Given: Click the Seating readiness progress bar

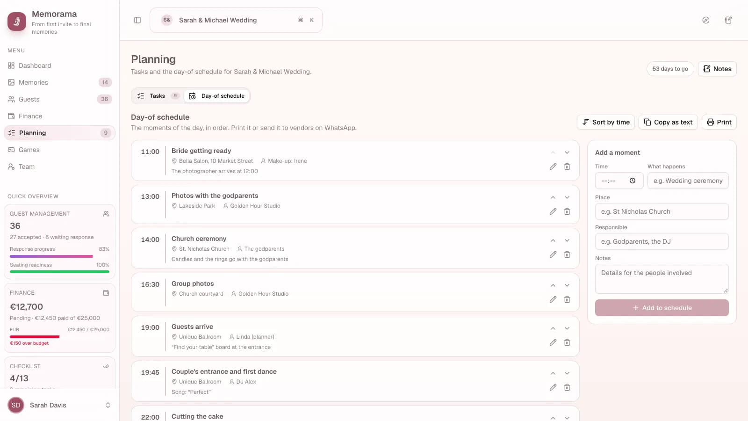Looking at the screenshot, I should point(59,272).
